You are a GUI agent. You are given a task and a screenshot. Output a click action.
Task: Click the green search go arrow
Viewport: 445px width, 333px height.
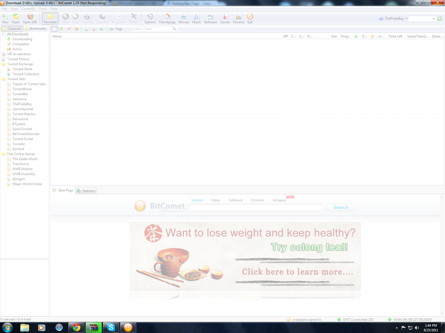click(x=439, y=19)
